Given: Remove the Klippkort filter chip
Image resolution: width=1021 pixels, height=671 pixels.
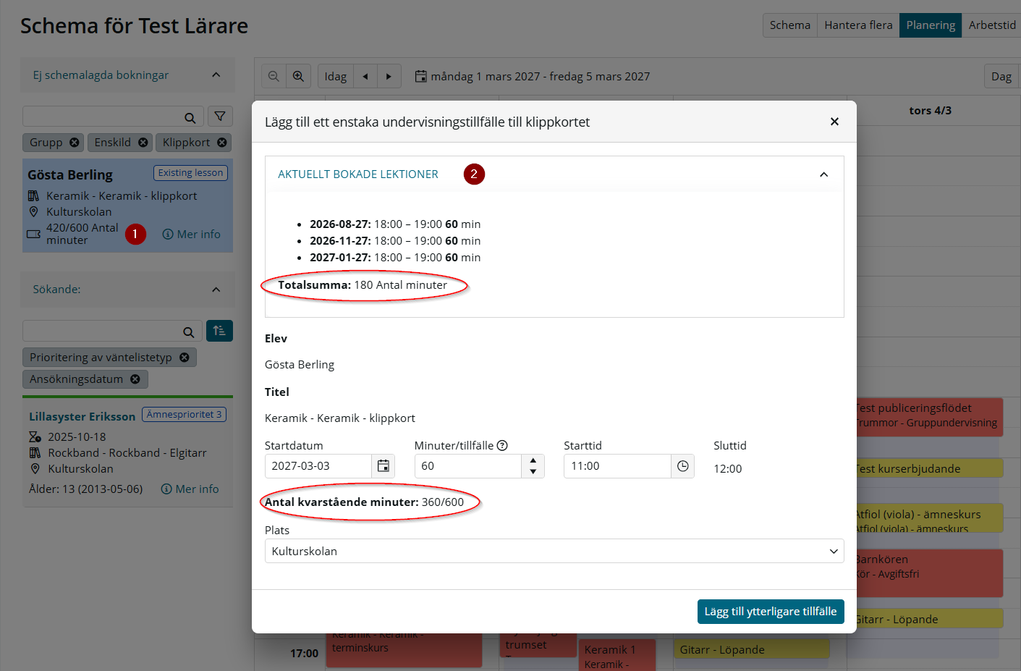Looking at the screenshot, I should click(221, 143).
